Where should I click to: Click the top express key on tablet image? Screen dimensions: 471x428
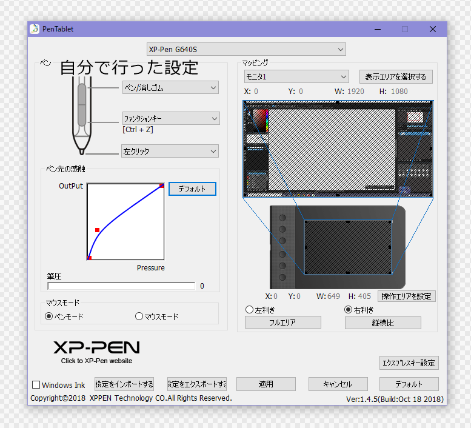pos(282,218)
